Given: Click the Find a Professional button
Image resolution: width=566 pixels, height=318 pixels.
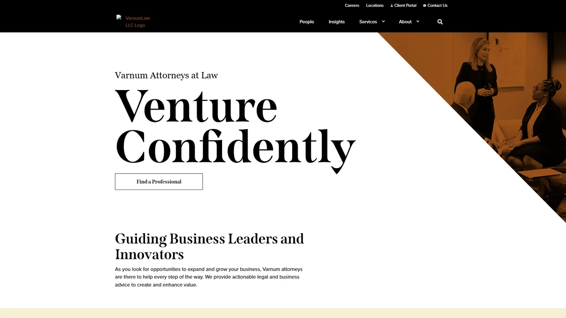Looking at the screenshot, I should pyautogui.click(x=159, y=182).
